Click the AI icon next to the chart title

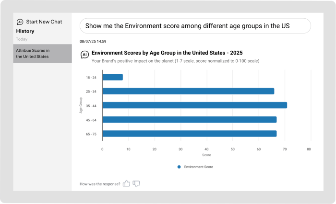pyautogui.click(x=84, y=55)
